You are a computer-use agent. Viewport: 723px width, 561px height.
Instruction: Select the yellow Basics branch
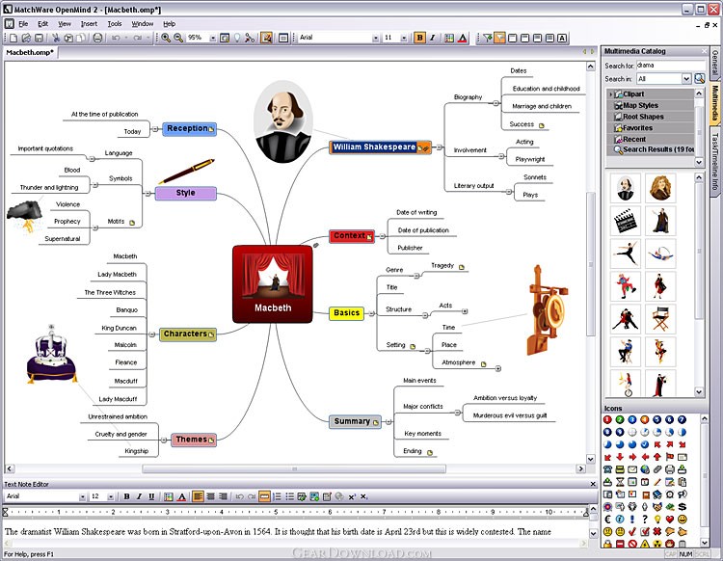346,313
